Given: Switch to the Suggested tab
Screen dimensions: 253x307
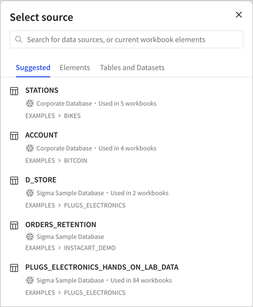Looking at the screenshot, I should [x=33, y=68].
